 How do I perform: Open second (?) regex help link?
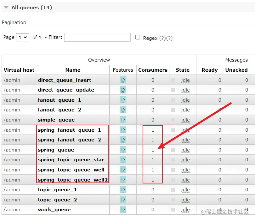(169, 38)
